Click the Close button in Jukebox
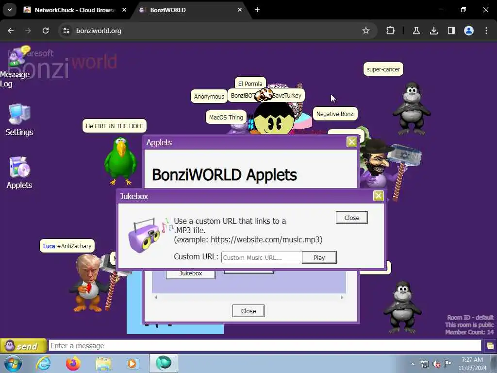The height and width of the screenshot is (373, 497). click(x=351, y=218)
